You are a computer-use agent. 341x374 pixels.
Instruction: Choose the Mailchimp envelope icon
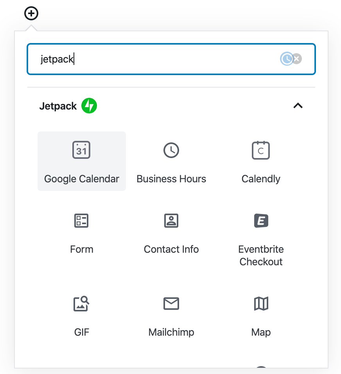click(x=171, y=304)
